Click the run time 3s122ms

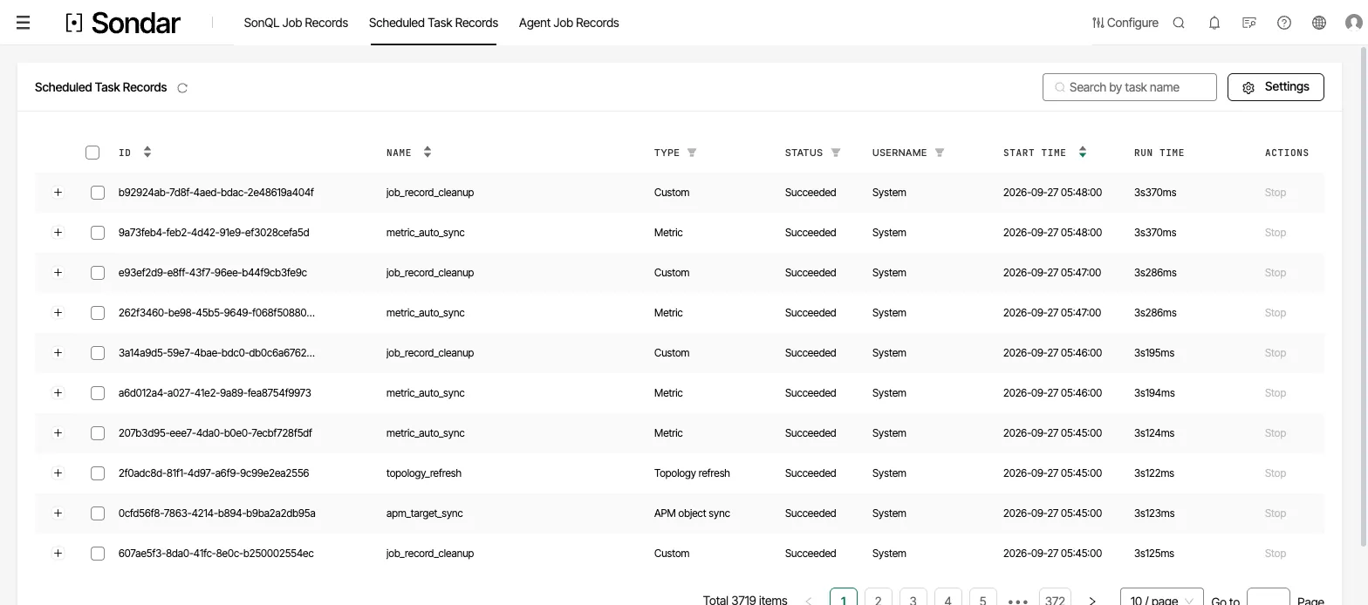tap(1154, 473)
